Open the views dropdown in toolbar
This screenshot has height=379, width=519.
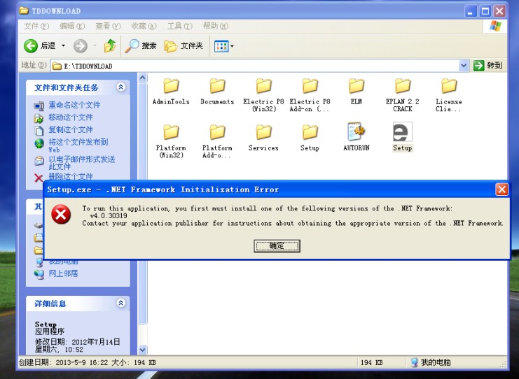[x=224, y=46]
